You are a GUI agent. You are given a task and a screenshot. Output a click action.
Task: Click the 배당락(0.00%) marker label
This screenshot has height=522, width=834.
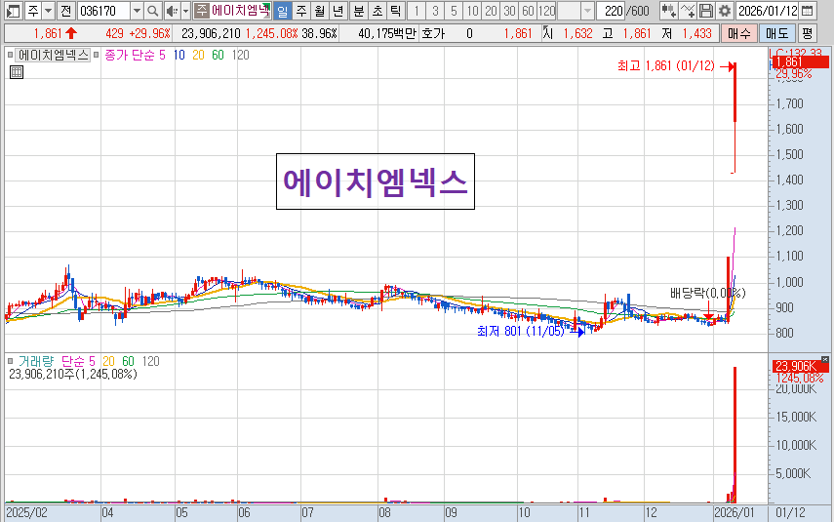pos(707,293)
